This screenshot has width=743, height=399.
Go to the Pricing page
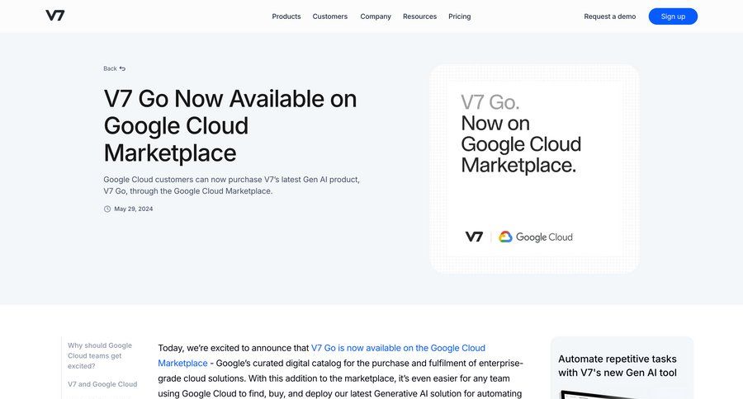[460, 16]
